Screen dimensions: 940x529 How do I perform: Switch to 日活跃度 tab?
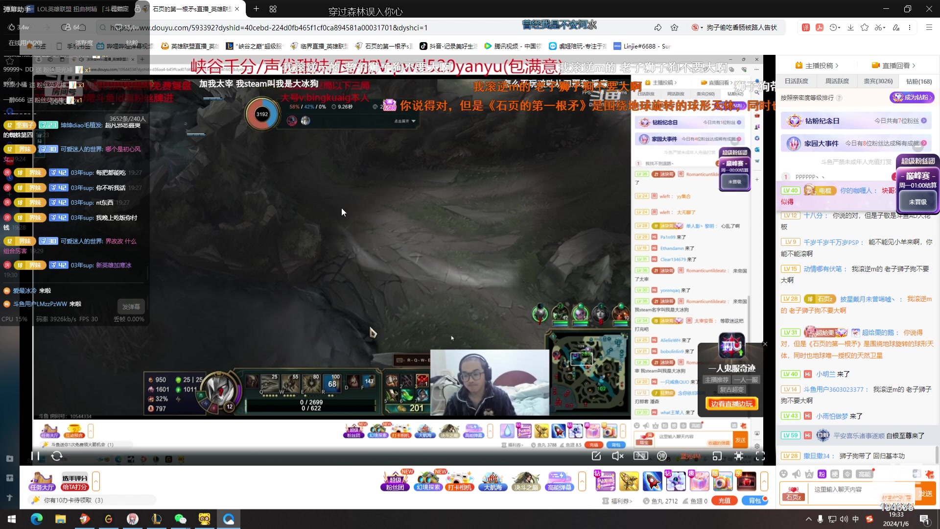point(797,81)
